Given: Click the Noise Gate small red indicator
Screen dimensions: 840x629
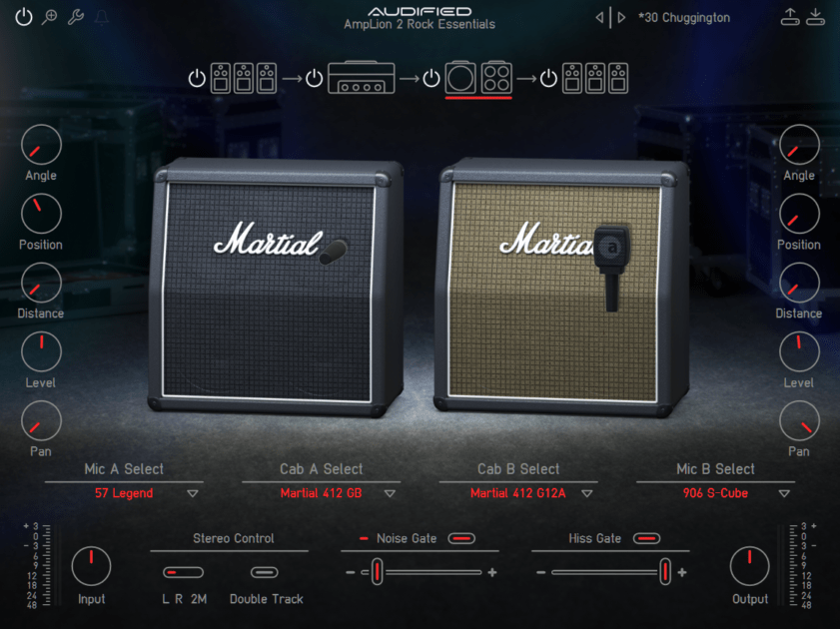Looking at the screenshot, I should (364, 538).
